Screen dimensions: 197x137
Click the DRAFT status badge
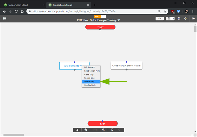(97, 16)
